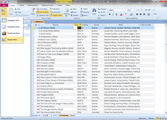This screenshot has height=120, width=167.
Task: Open the Database Tools tab
Action: [48, 5]
